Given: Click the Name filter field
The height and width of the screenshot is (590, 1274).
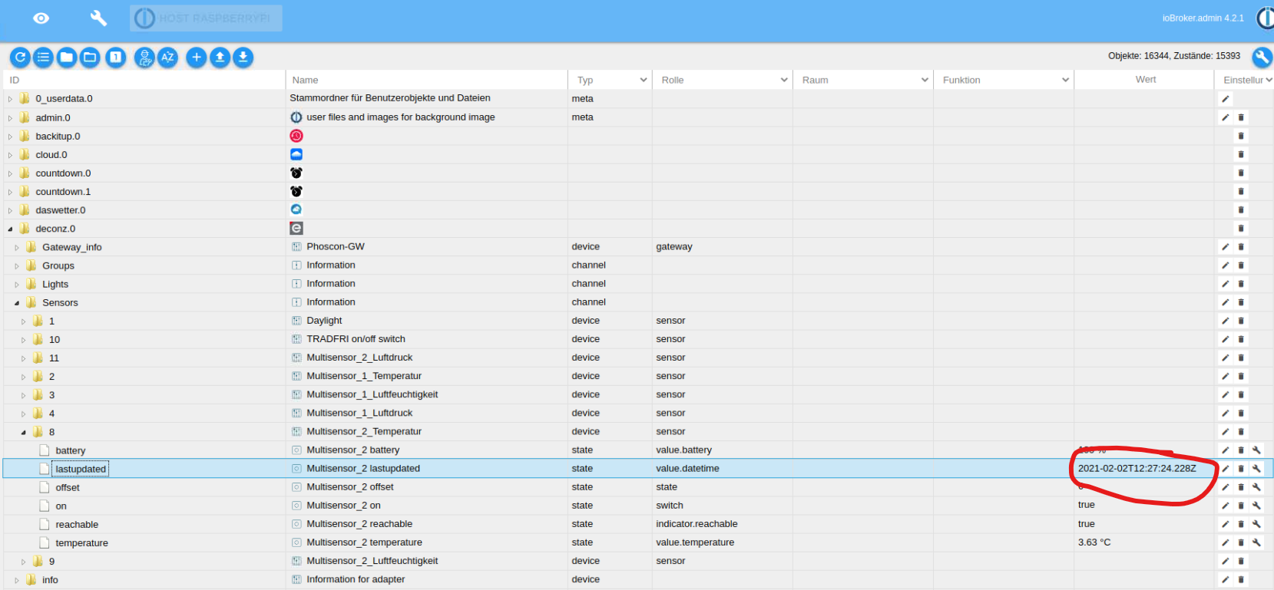Looking at the screenshot, I should (426, 80).
